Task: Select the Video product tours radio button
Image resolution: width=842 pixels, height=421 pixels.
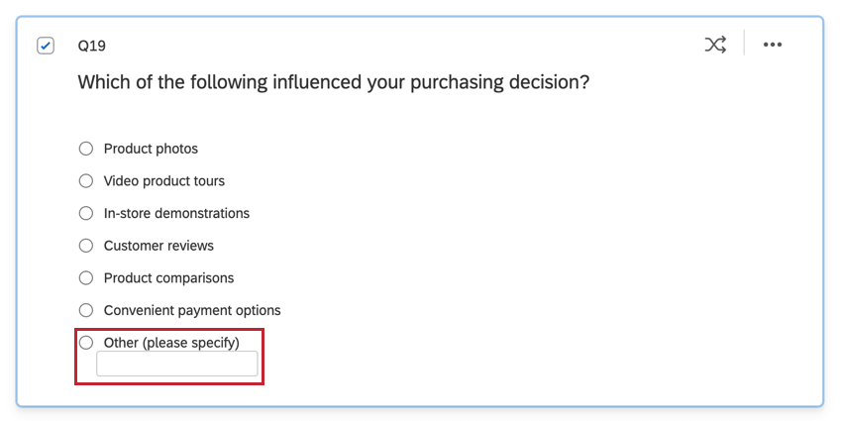Action: tap(86, 181)
